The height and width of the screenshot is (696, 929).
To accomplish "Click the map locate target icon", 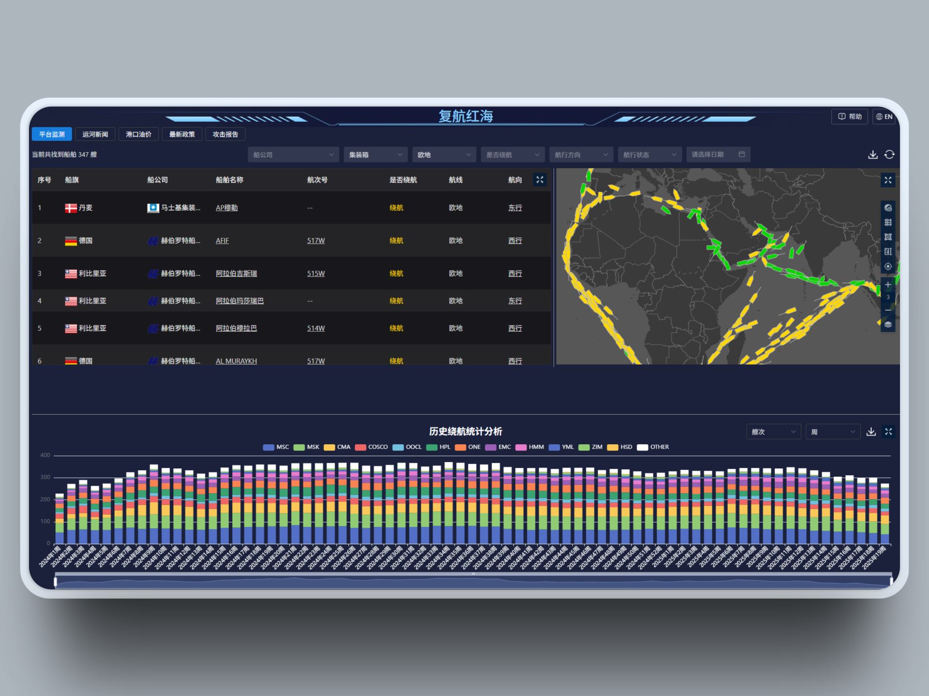I will [888, 266].
